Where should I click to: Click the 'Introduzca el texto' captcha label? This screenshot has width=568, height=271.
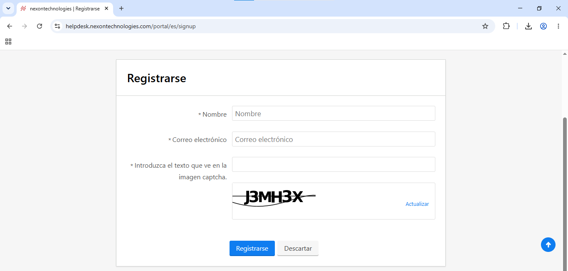coord(178,171)
